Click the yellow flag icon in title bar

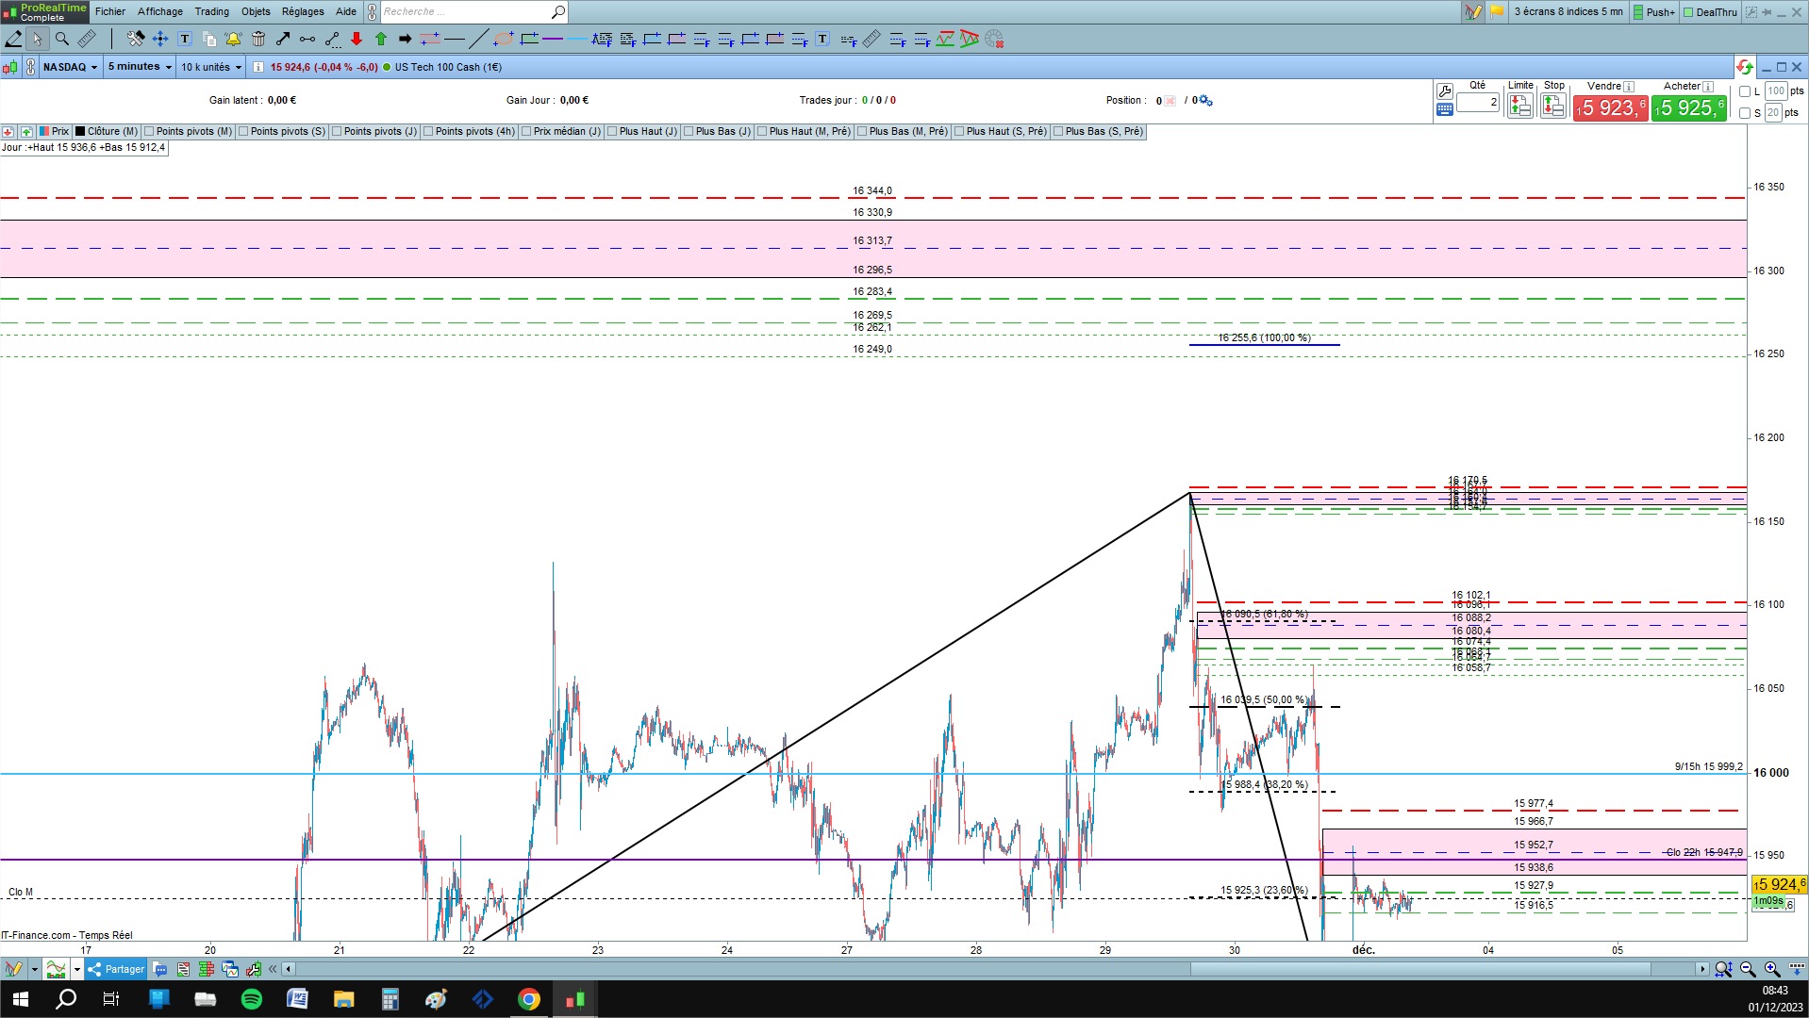tap(1497, 12)
